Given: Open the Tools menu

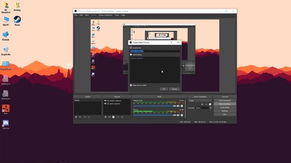Looking at the screenshot, I should pyautogui.click(x=117, y=15).
